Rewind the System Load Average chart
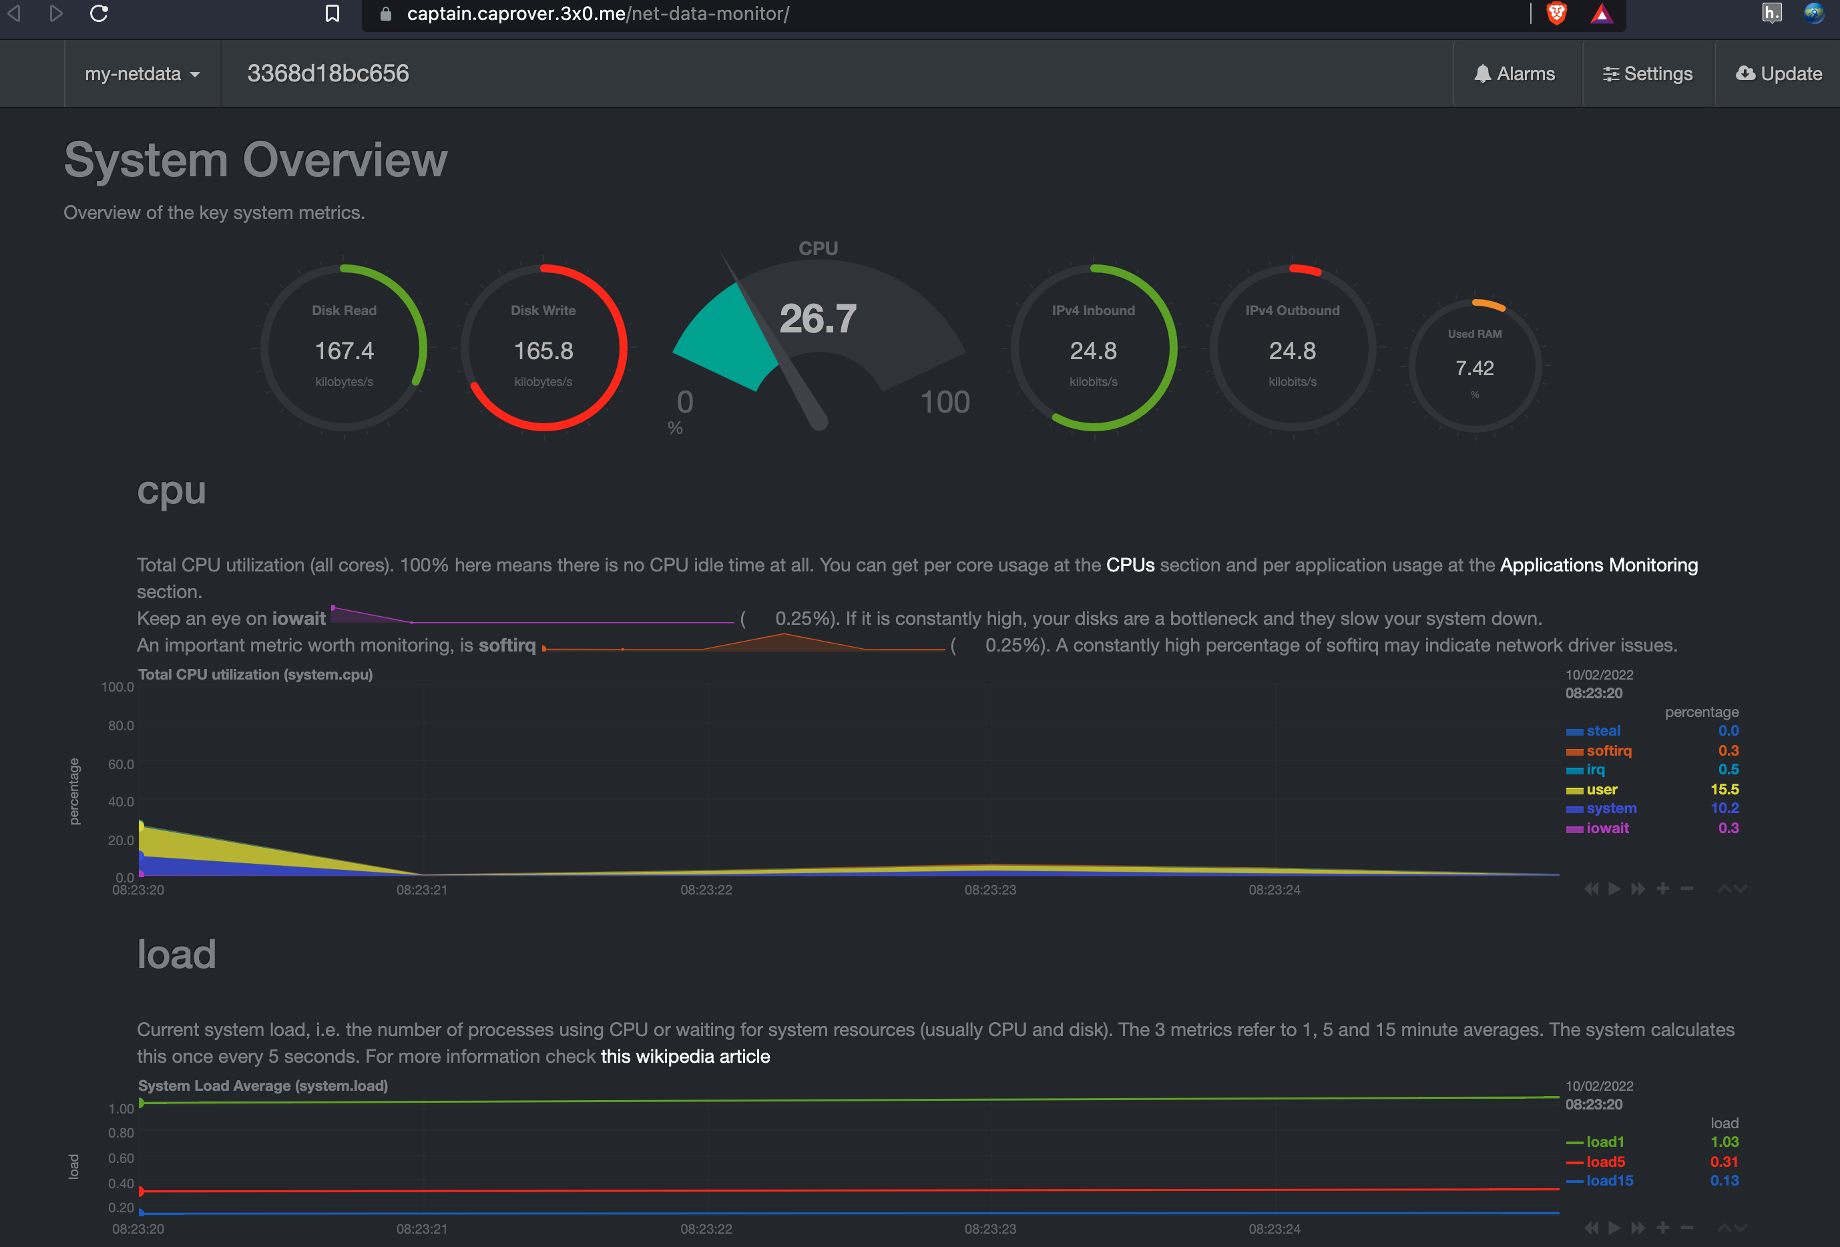 pos(1592,1227)
